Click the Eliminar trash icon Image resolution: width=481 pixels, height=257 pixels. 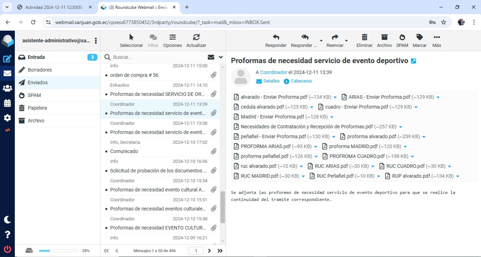click(364, 37)
